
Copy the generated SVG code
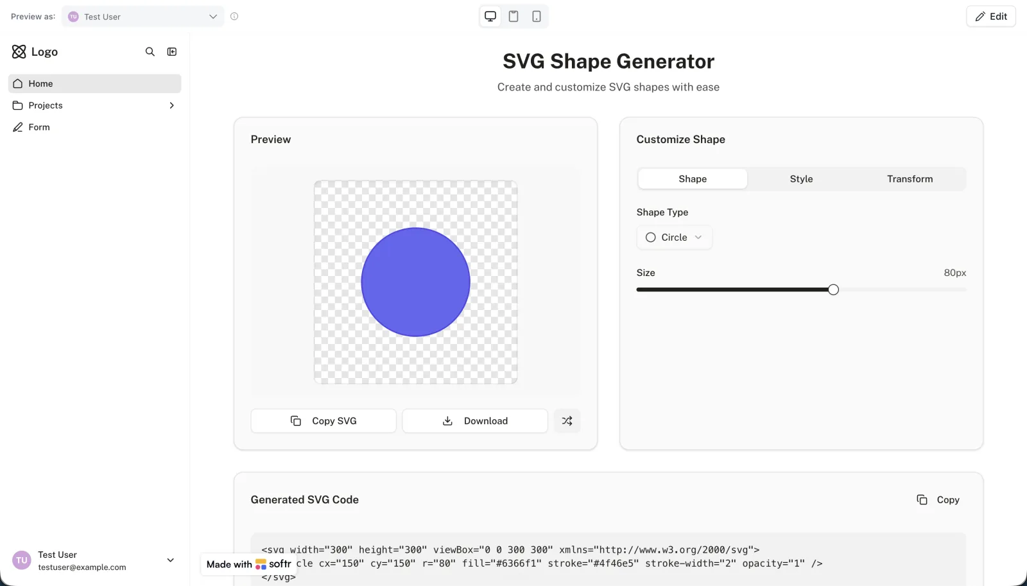tap(938, 500)
